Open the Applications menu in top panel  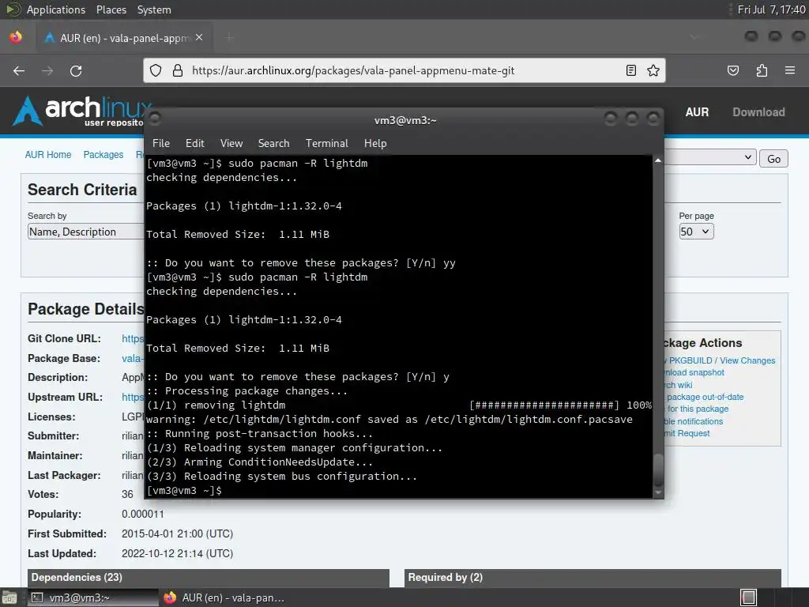tap(56, 9)
